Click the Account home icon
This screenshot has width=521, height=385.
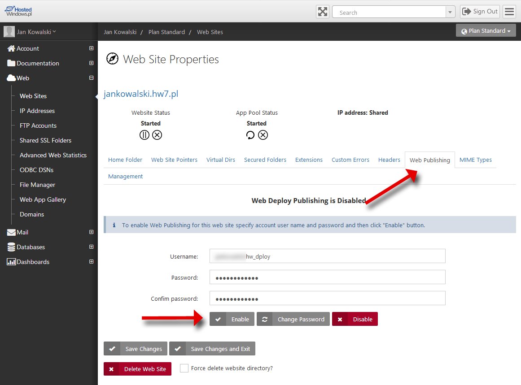[x=11, y=48]
